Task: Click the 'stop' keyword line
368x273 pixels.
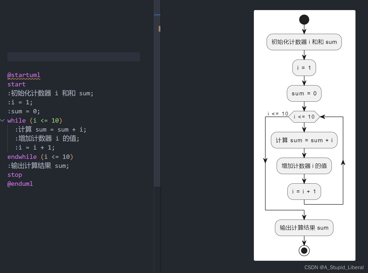Action: [x=15, y=175]
